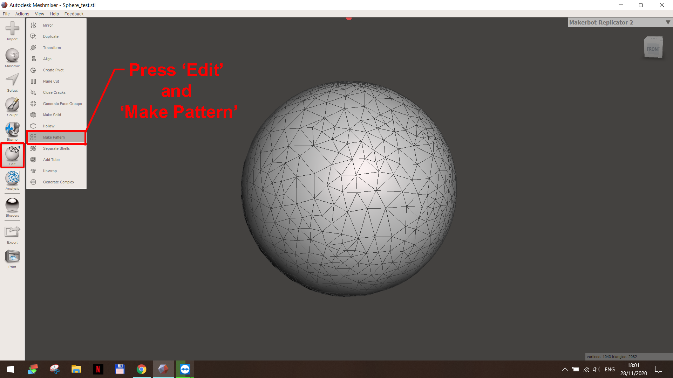Select the Hollow command
The width and height of the screenshot is (673, 378).
(x=49, y=126)
